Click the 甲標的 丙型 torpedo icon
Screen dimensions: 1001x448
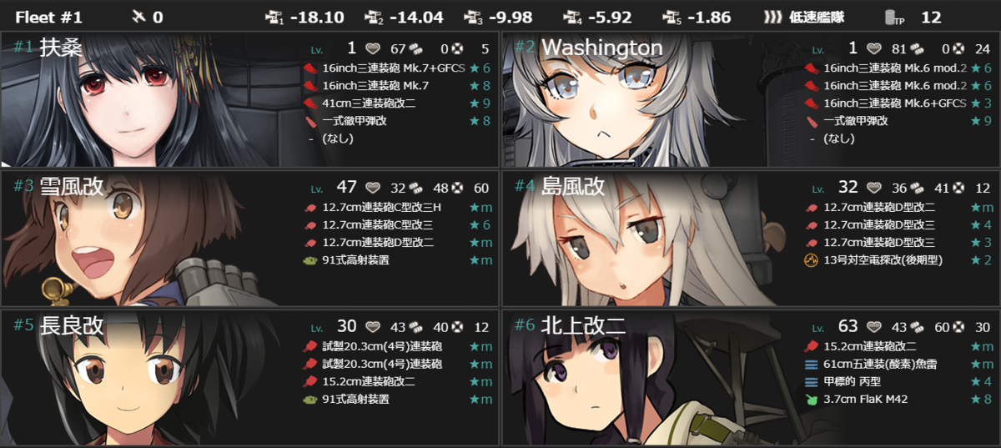(x=809, y=381)
